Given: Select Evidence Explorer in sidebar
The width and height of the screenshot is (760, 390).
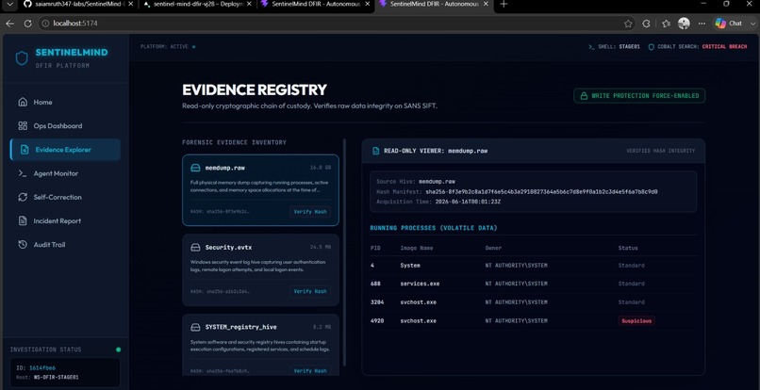Looking at the screenshot, I should tap(65, 149).
